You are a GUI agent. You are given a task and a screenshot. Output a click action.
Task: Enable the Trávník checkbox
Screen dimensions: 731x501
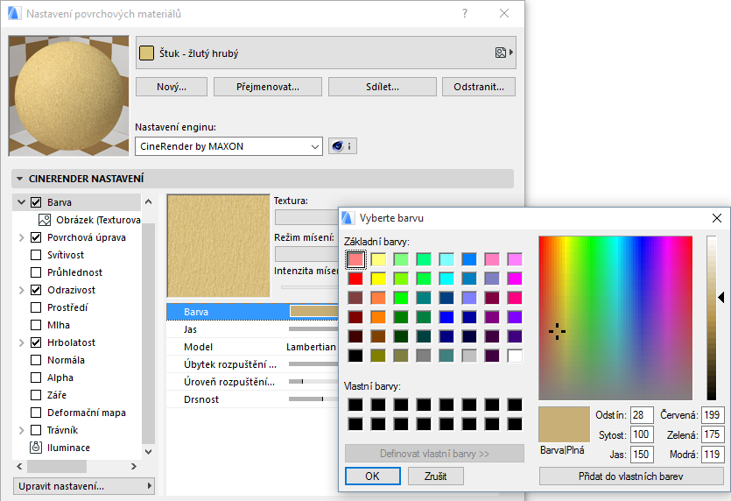tap(36, 430)
